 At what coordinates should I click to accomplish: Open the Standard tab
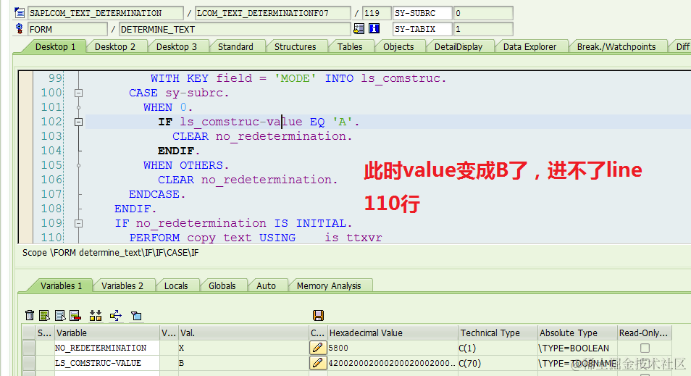click(235, 46)
